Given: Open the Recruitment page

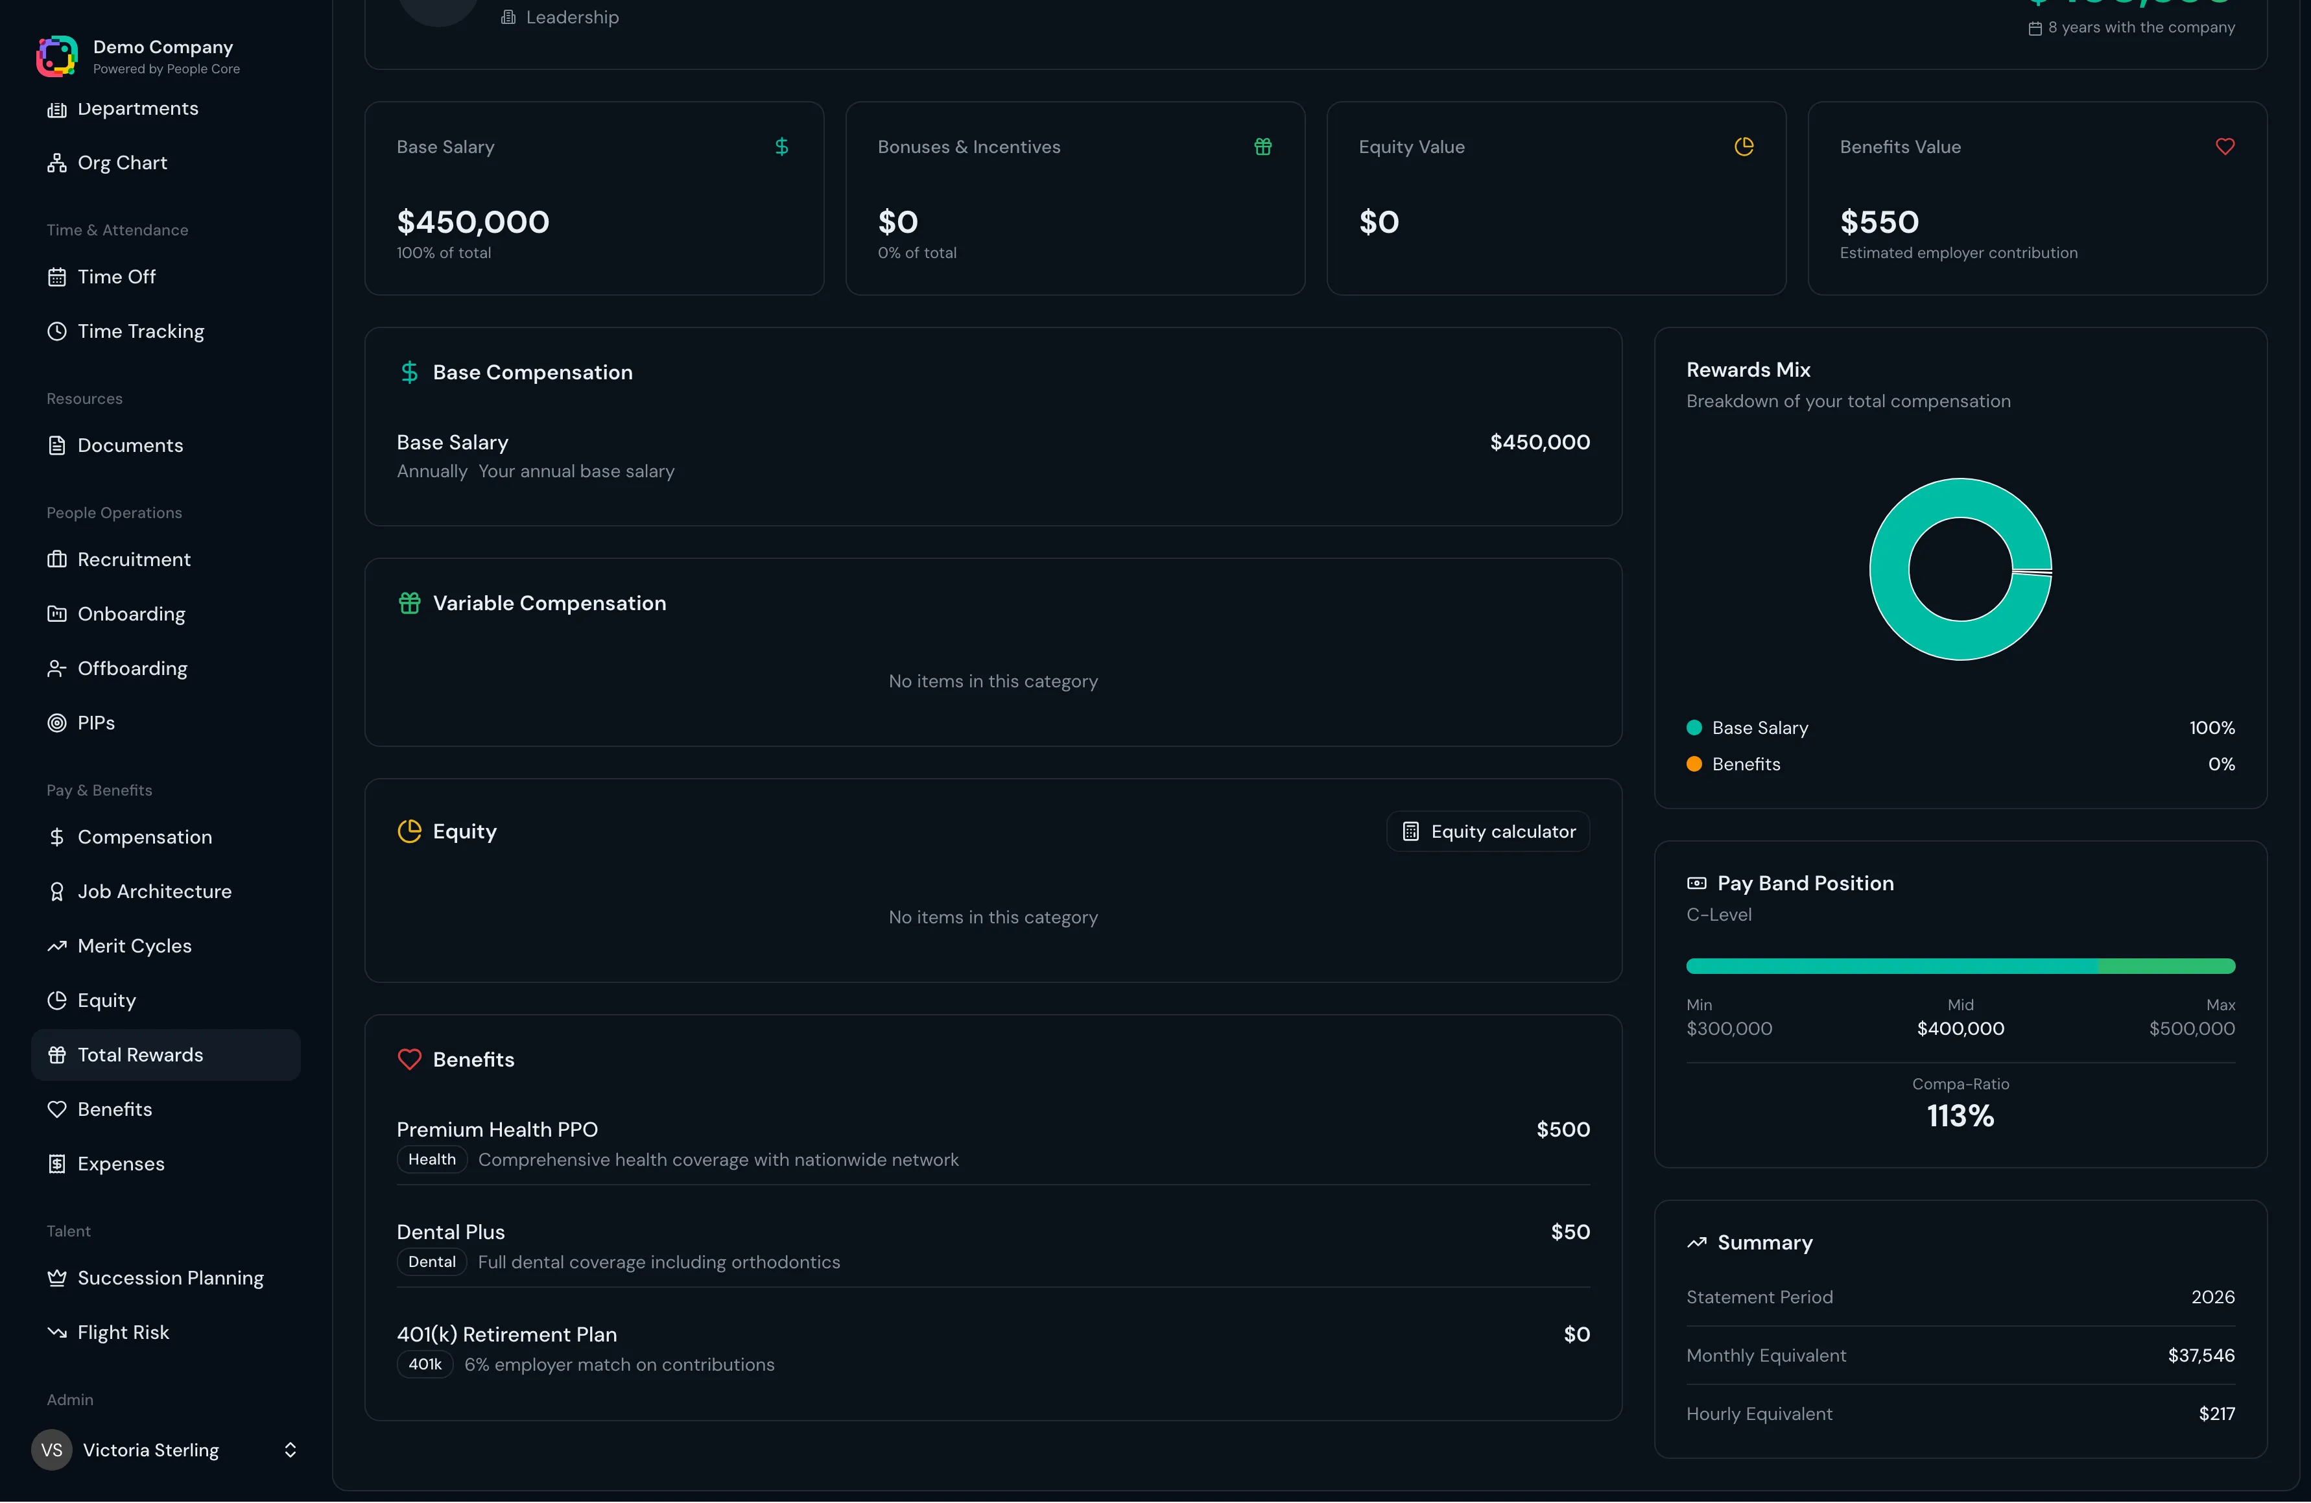Looking at the screenshot, I should point(134,560).
